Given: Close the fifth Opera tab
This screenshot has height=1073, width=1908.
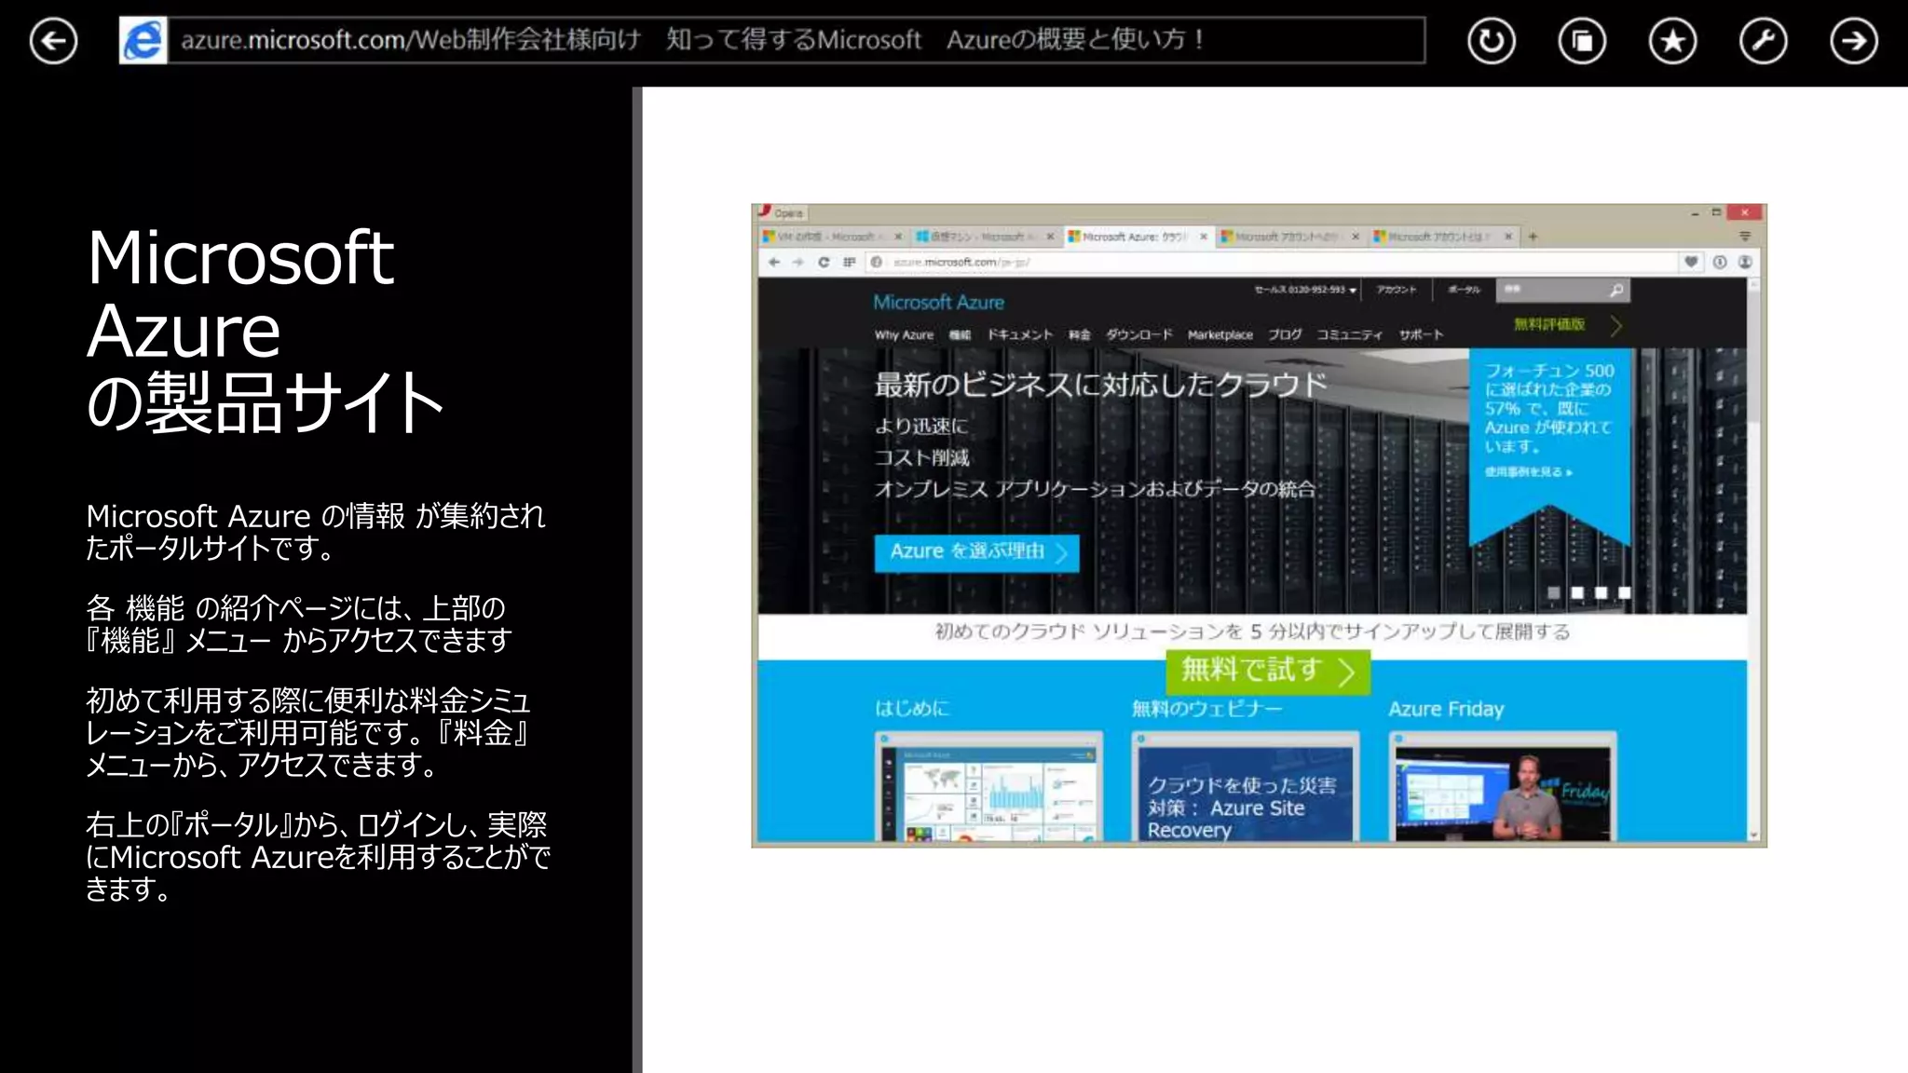Looking at the screenshot, I should [x=1507, y=237].
